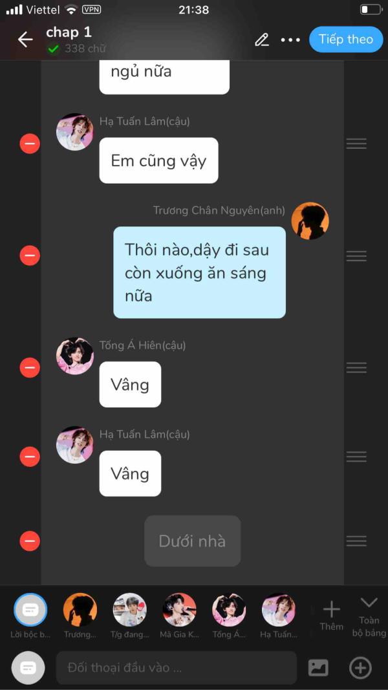Tap the narration bubble button left of input
Screen dimensions: 388x690
tap(28, 667)
